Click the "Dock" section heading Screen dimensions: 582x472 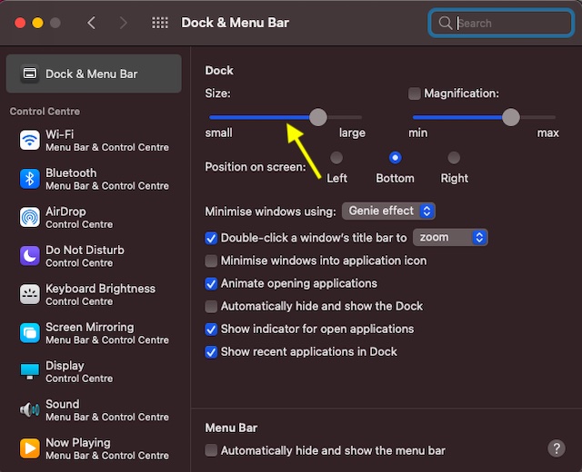[x=219, y=71]
